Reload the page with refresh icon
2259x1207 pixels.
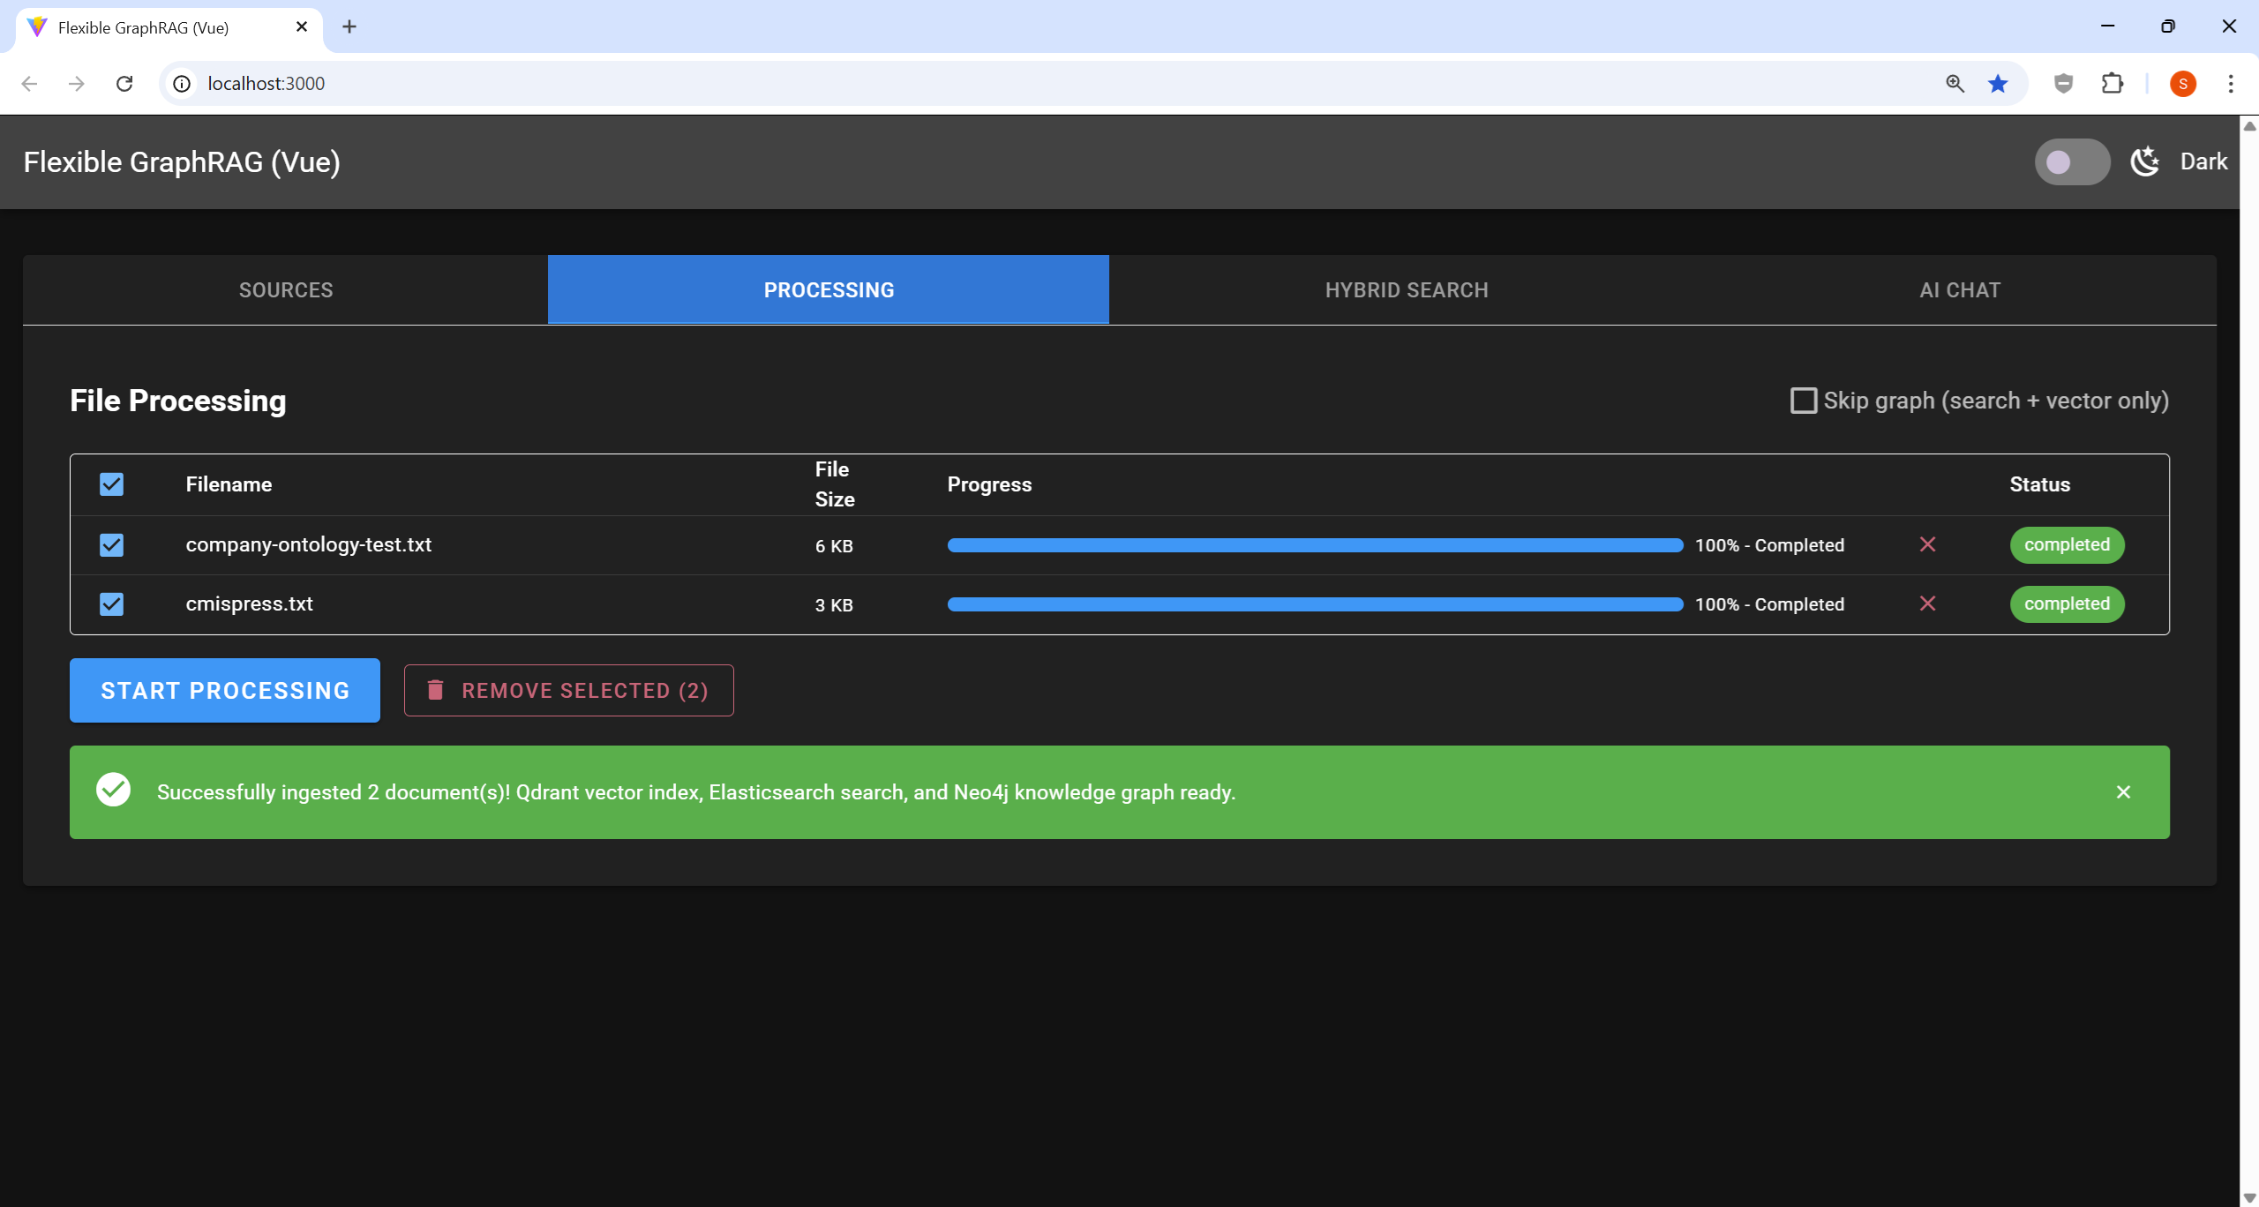(124, 83)
